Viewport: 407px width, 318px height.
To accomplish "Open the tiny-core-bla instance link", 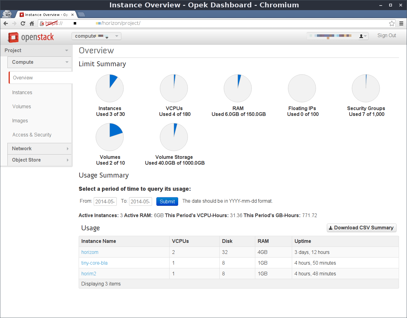I will pos(94,263).
